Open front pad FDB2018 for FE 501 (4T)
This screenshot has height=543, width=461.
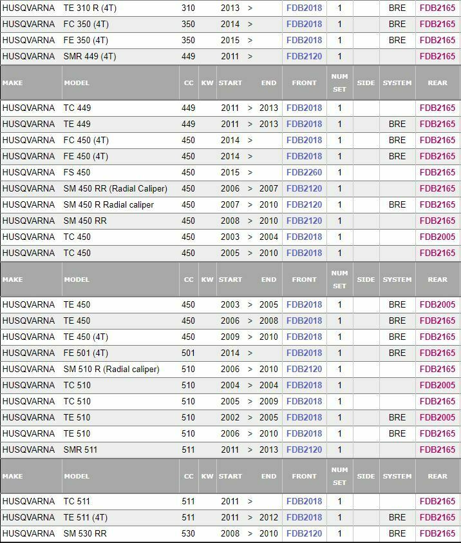click(x=304, y=353)
